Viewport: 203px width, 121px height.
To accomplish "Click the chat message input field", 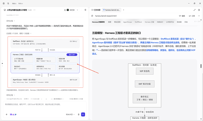I will (x=45, y=105).
